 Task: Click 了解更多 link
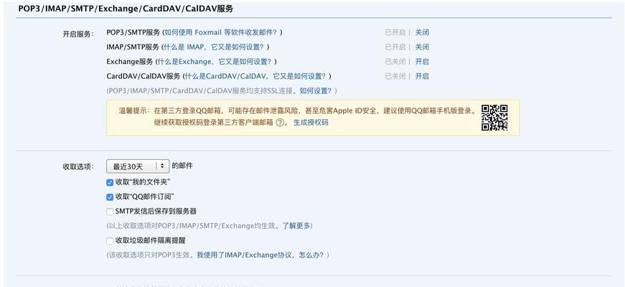tap(296, 226)
